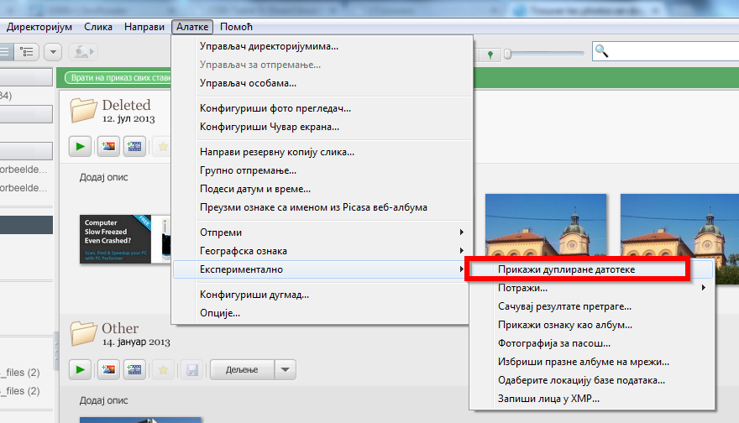
Task: Expand the Дељење button dropdown arrow
Action: (x=286, y=369)
